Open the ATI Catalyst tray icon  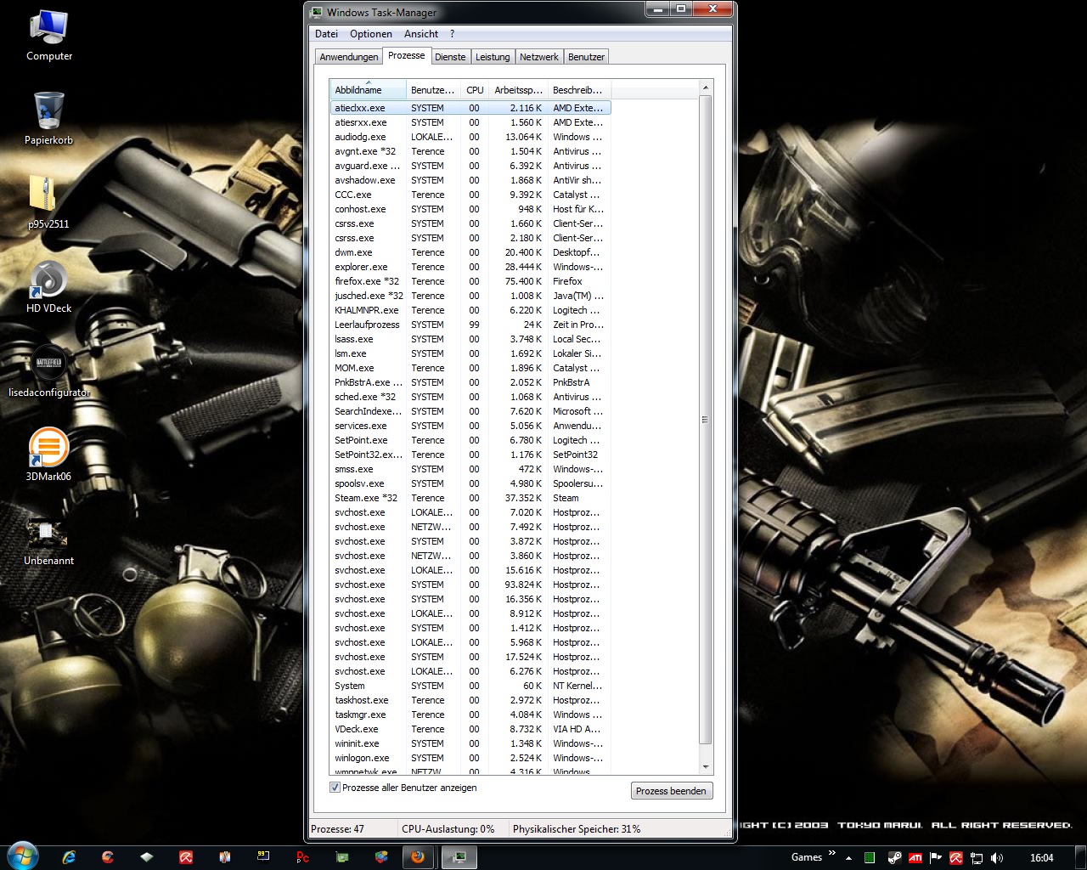(x=915, y=858)
